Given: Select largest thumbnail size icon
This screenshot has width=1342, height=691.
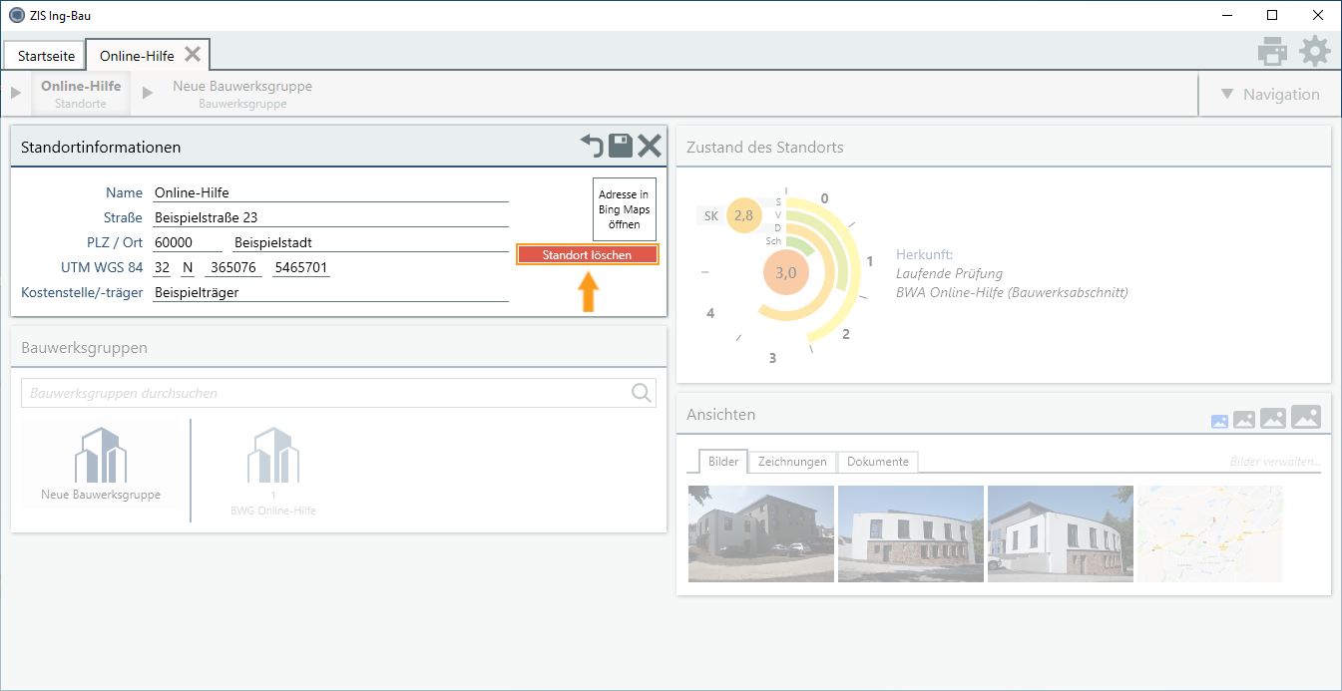Looking at the screenshot, I should (x=1305, y=417).
